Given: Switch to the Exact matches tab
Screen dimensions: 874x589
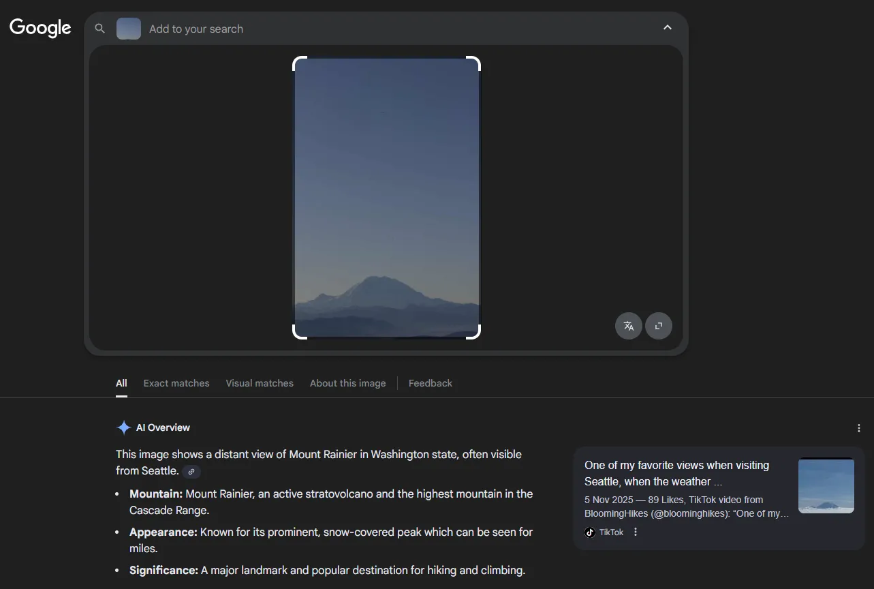Looking at the screenshot, I should 176,383.
